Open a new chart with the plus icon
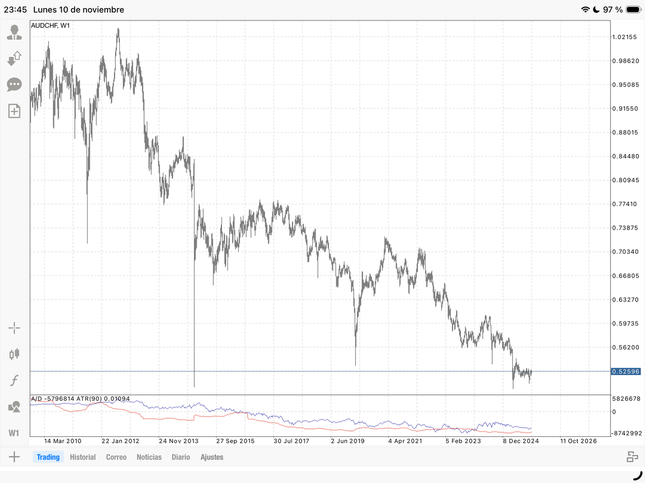 14,456
